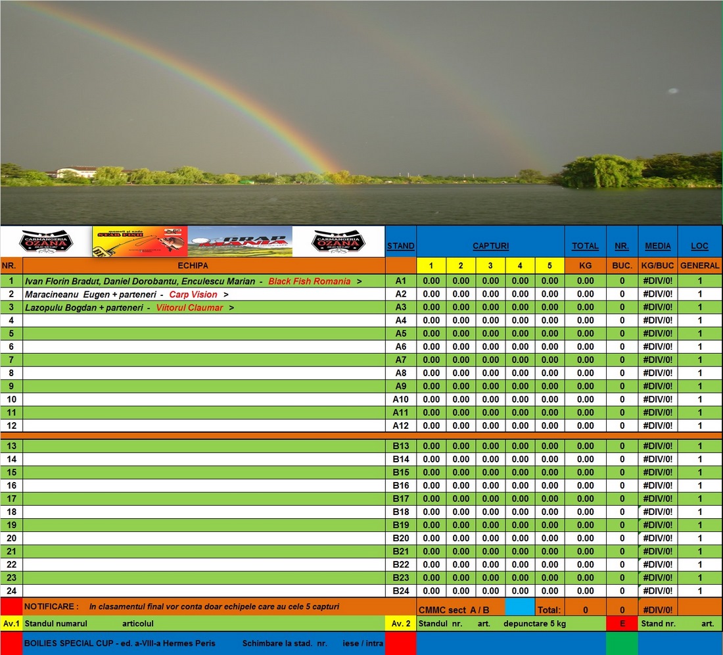Select the LOC header link
723x655 pixels.
tap(699, 246)
